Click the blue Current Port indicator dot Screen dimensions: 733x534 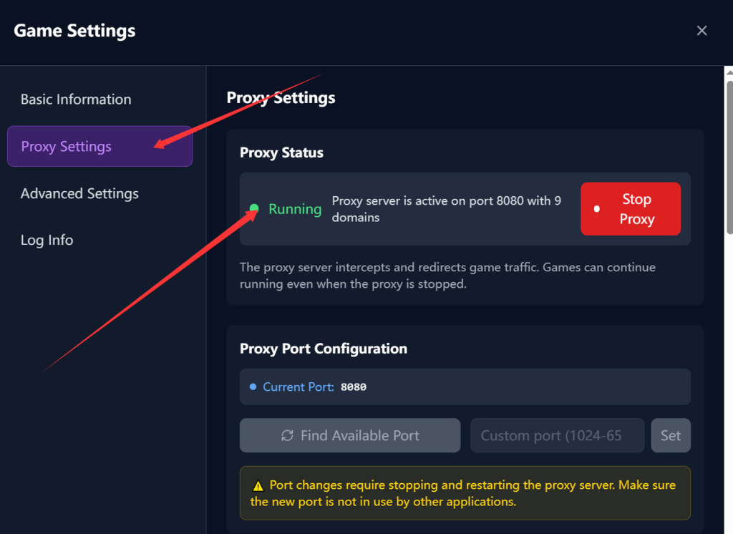click(253, 387)
